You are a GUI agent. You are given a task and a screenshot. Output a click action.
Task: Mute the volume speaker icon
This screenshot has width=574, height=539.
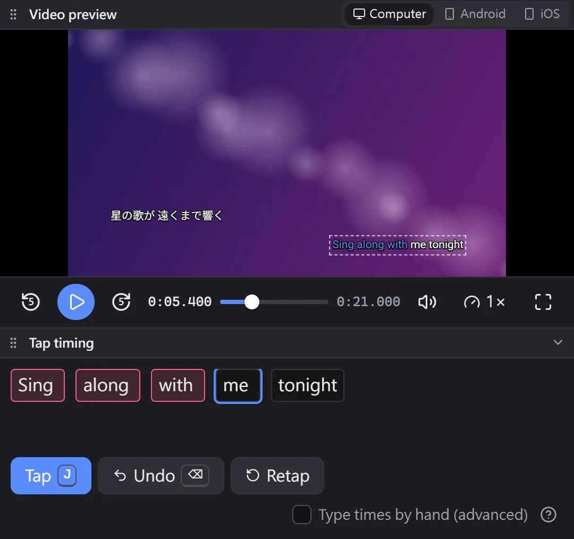(x=427, y=302)
